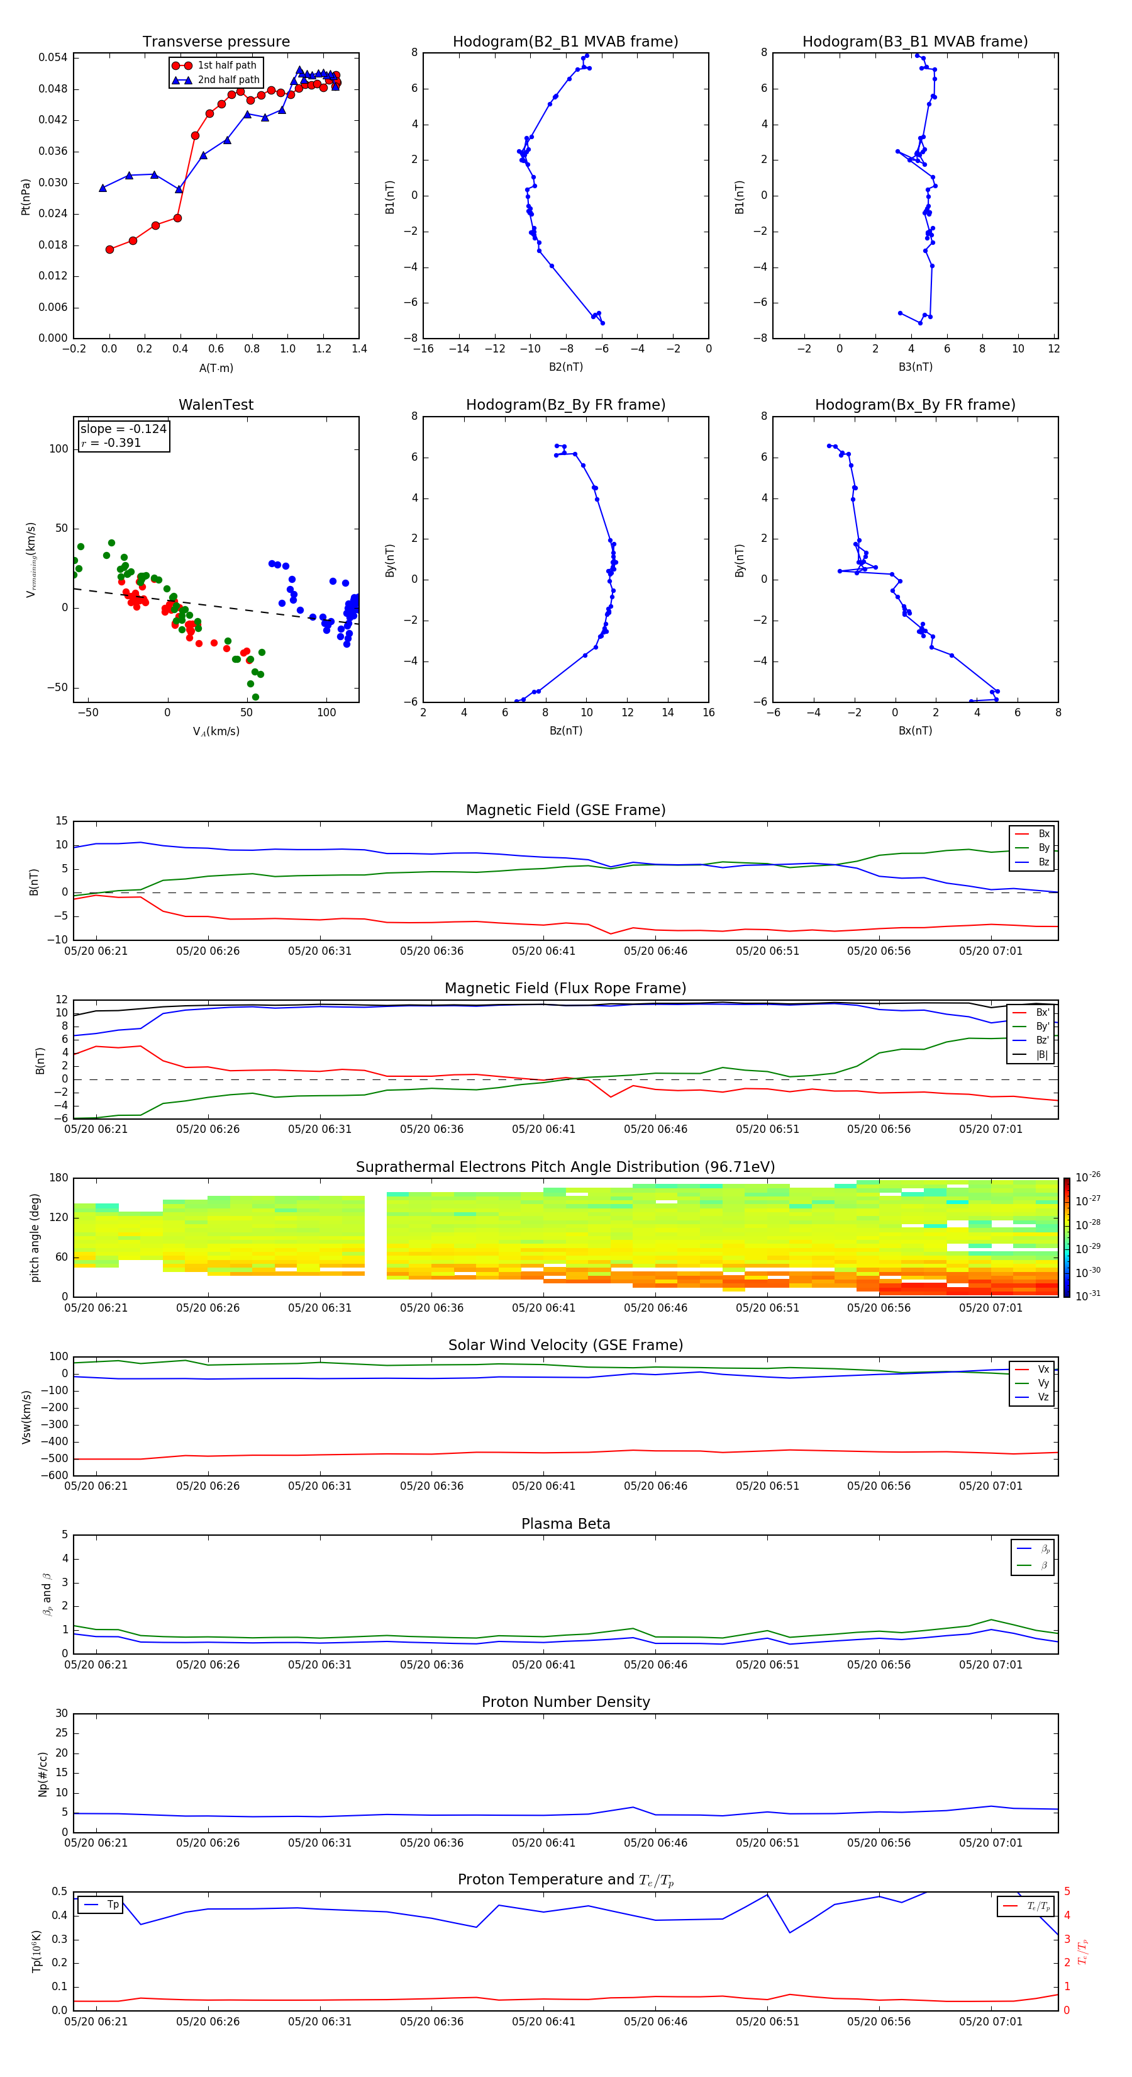Select '1st half path' legend entry
This screenshot has width=1132, height=2077.
click(x=214, y=65)
